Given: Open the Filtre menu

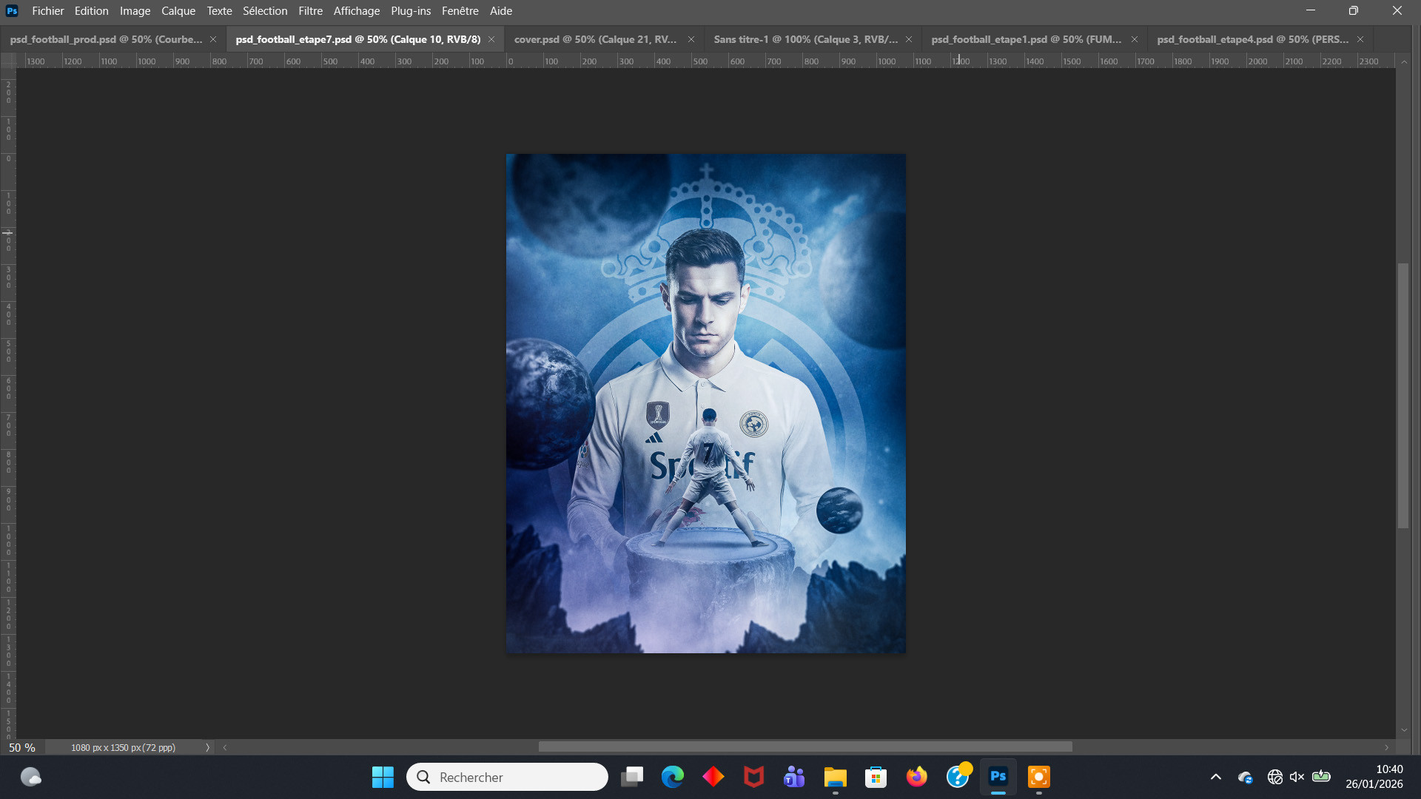Looking at the screenshot, I should click(310, 11).
